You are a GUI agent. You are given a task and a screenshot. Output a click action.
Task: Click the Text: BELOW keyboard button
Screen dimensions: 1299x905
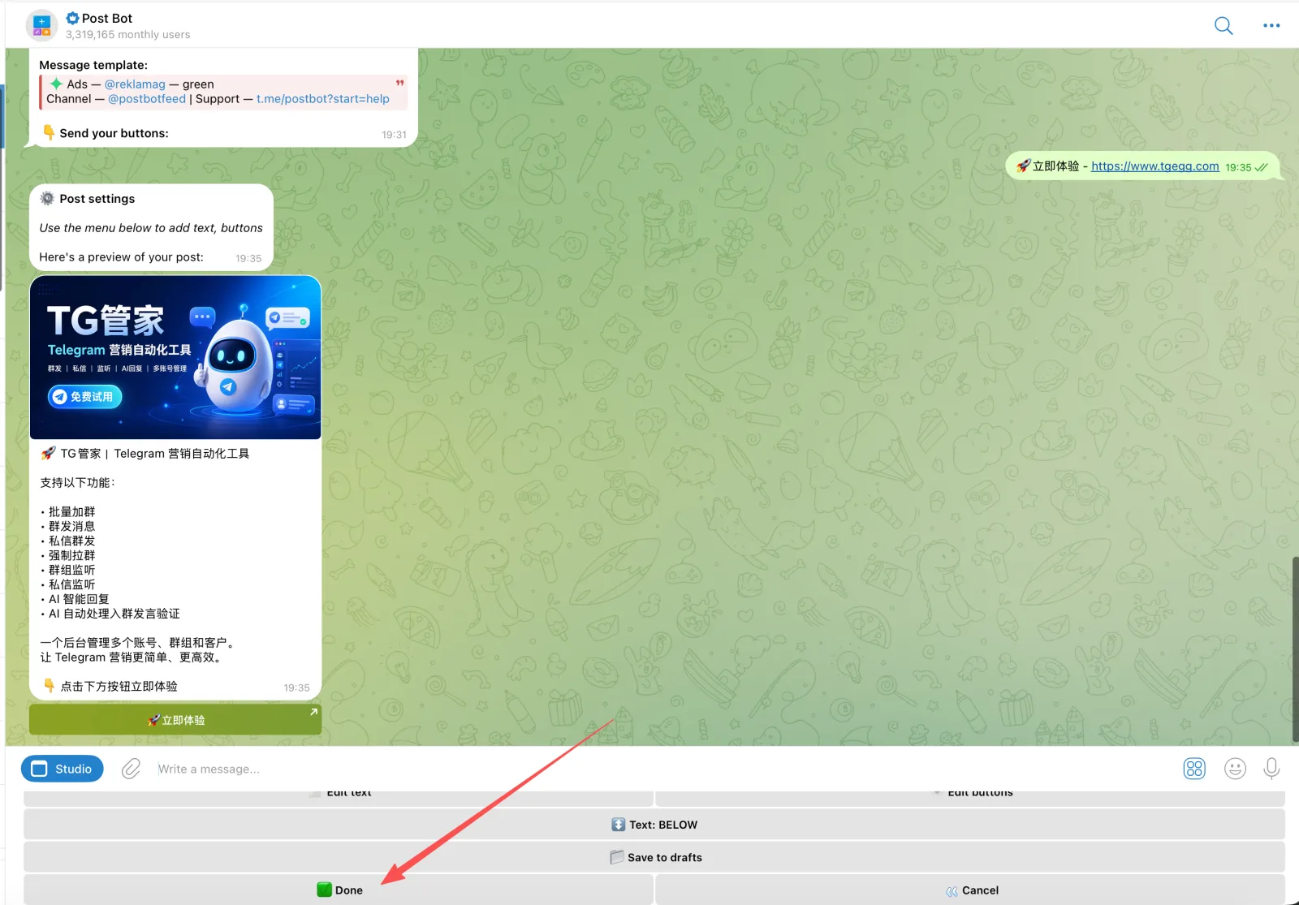click(x=654, y=825)
